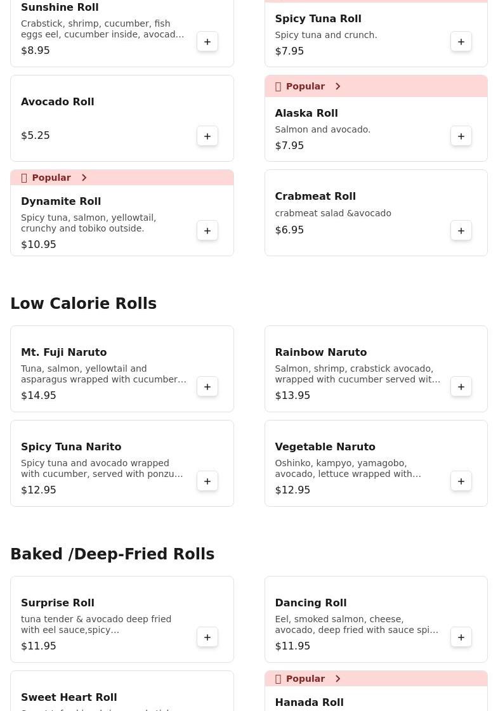Expand Popular chevron above Hanada Roll

pos(337,679)
